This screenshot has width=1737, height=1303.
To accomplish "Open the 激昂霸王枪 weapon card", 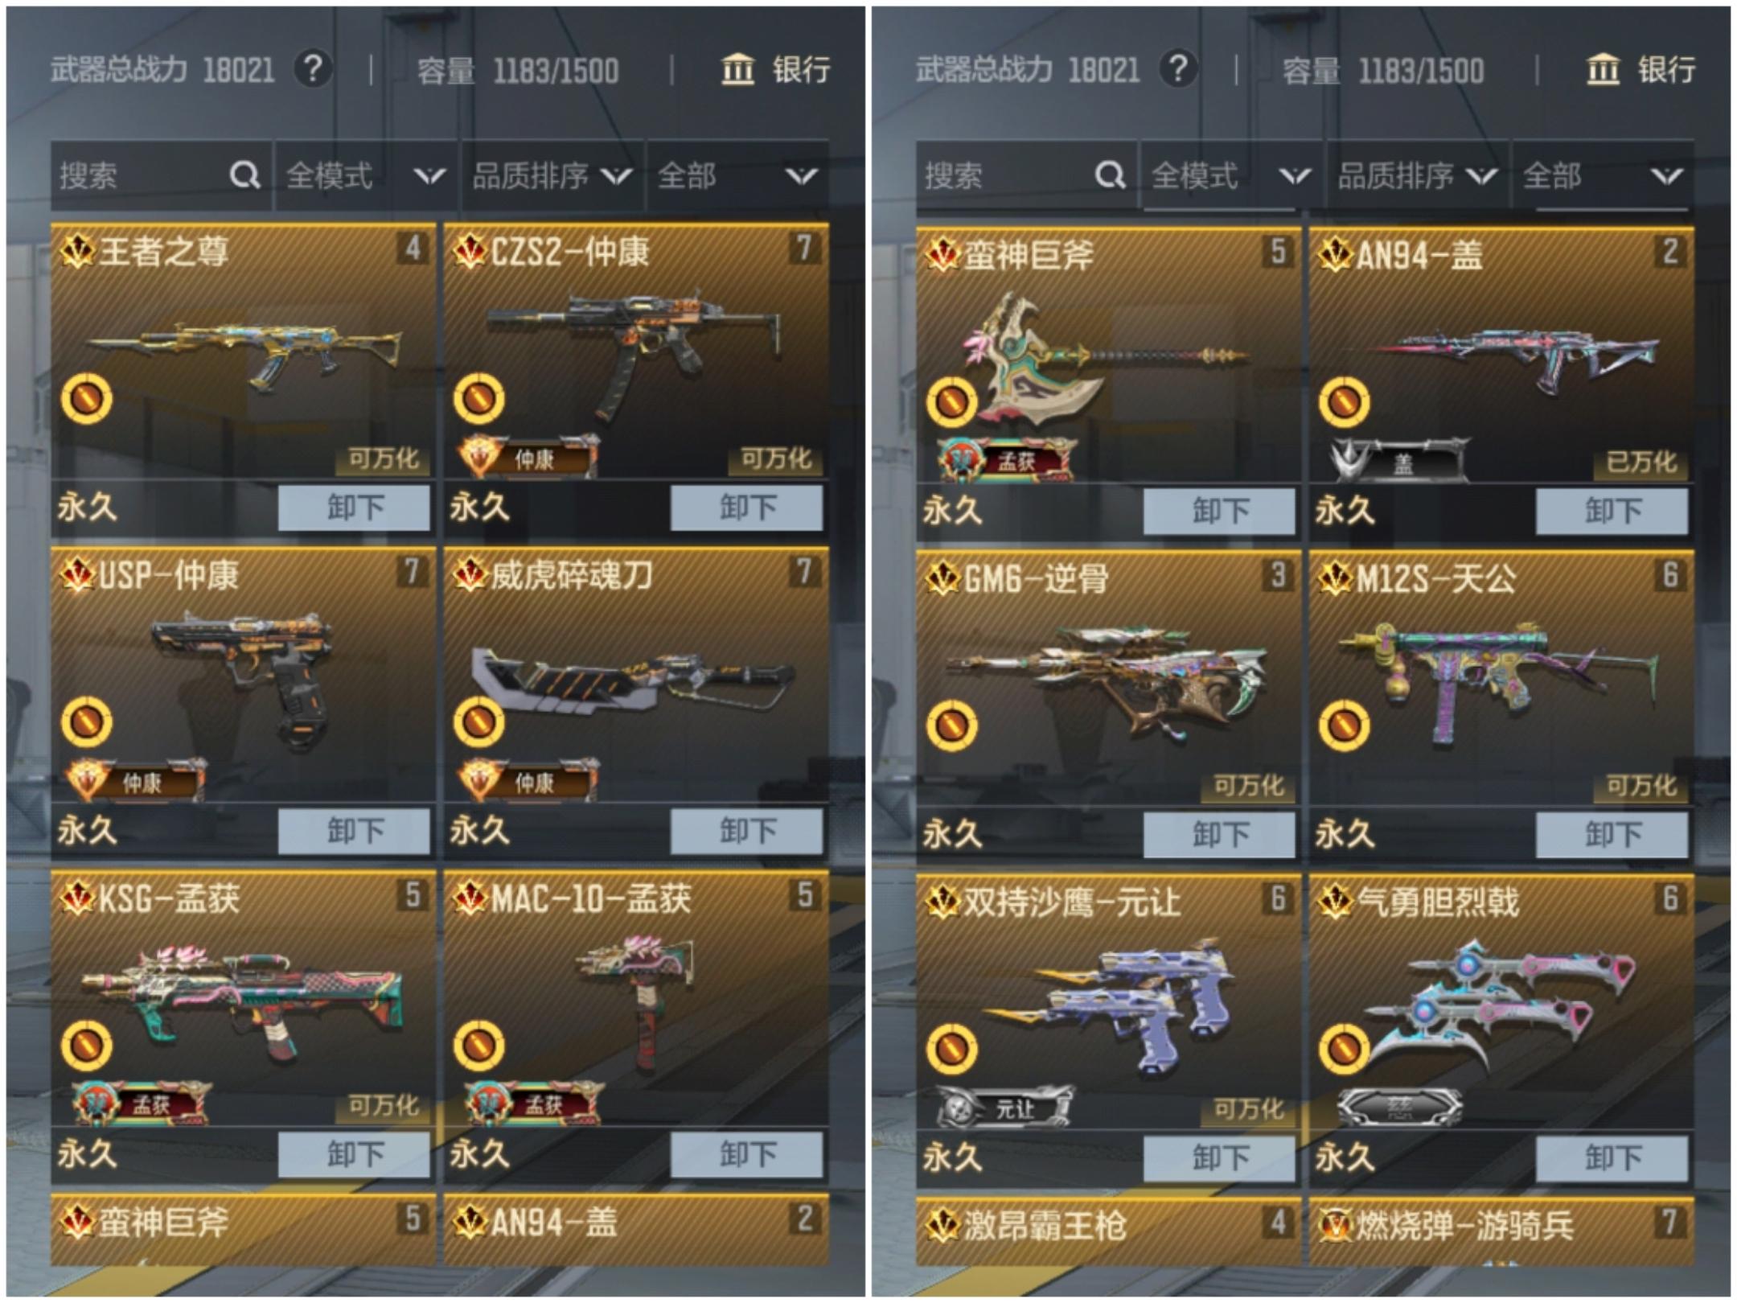I will 1108,1231.
